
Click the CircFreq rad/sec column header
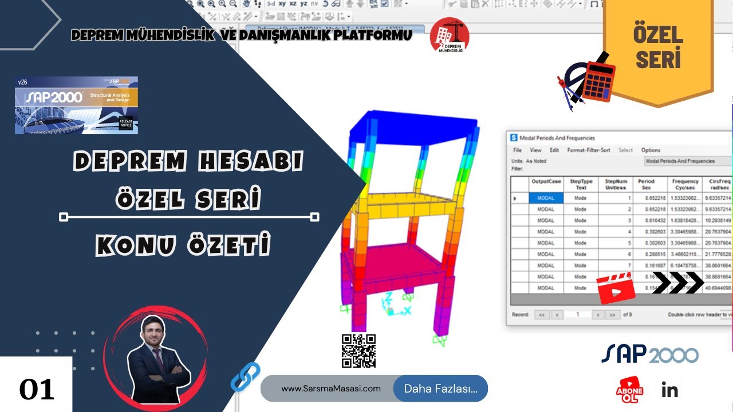pos(718,184)
